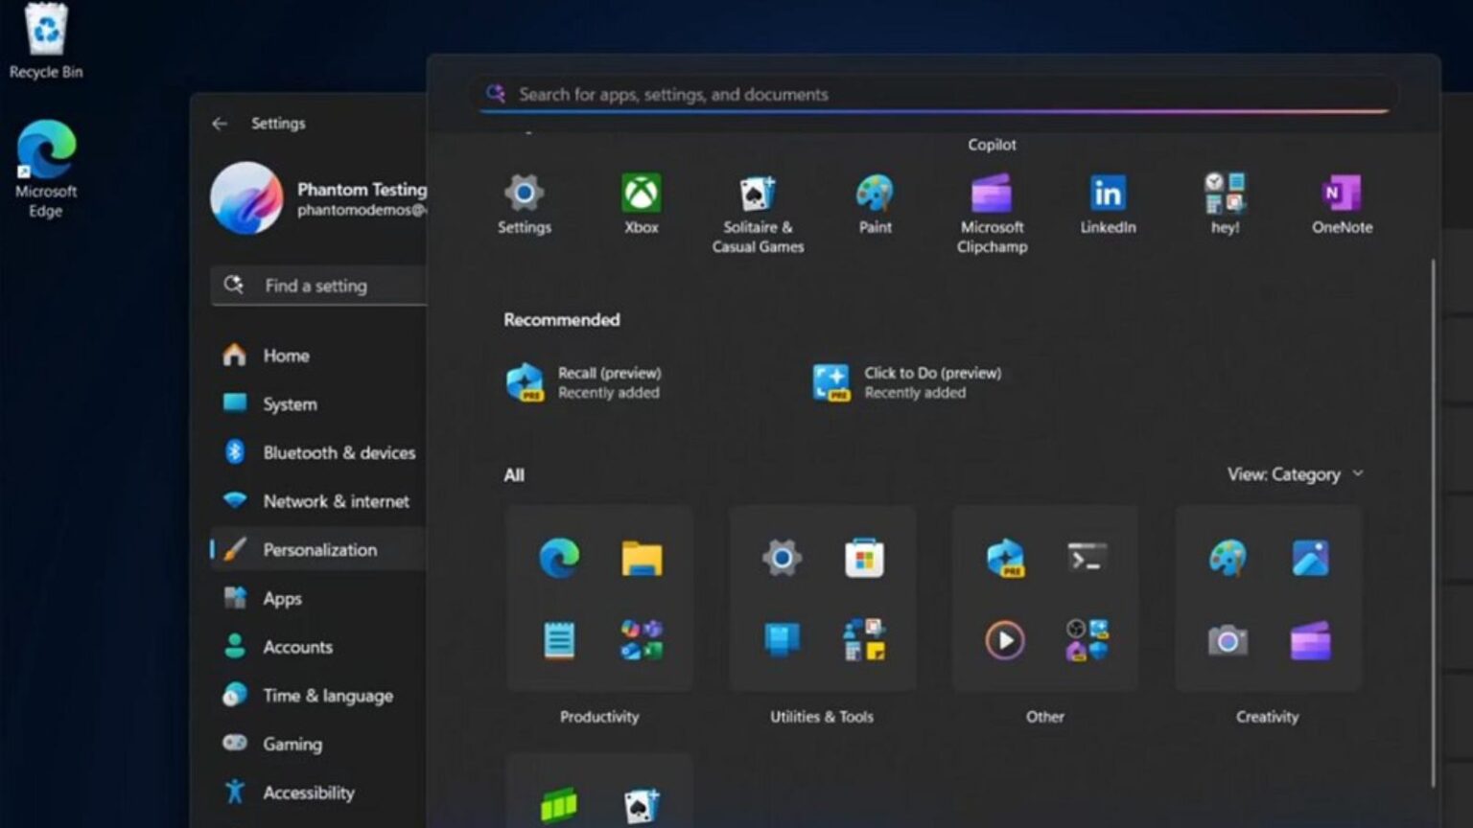
Task: Open the pinned Settings app
Action: coord(525,204)
